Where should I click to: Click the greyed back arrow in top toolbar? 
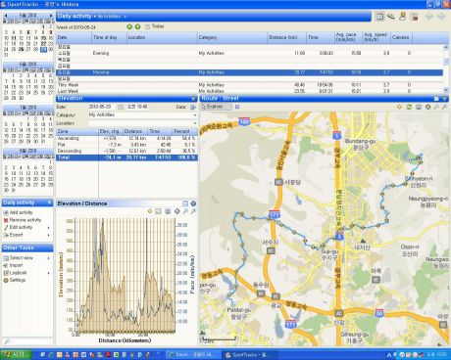429,17
